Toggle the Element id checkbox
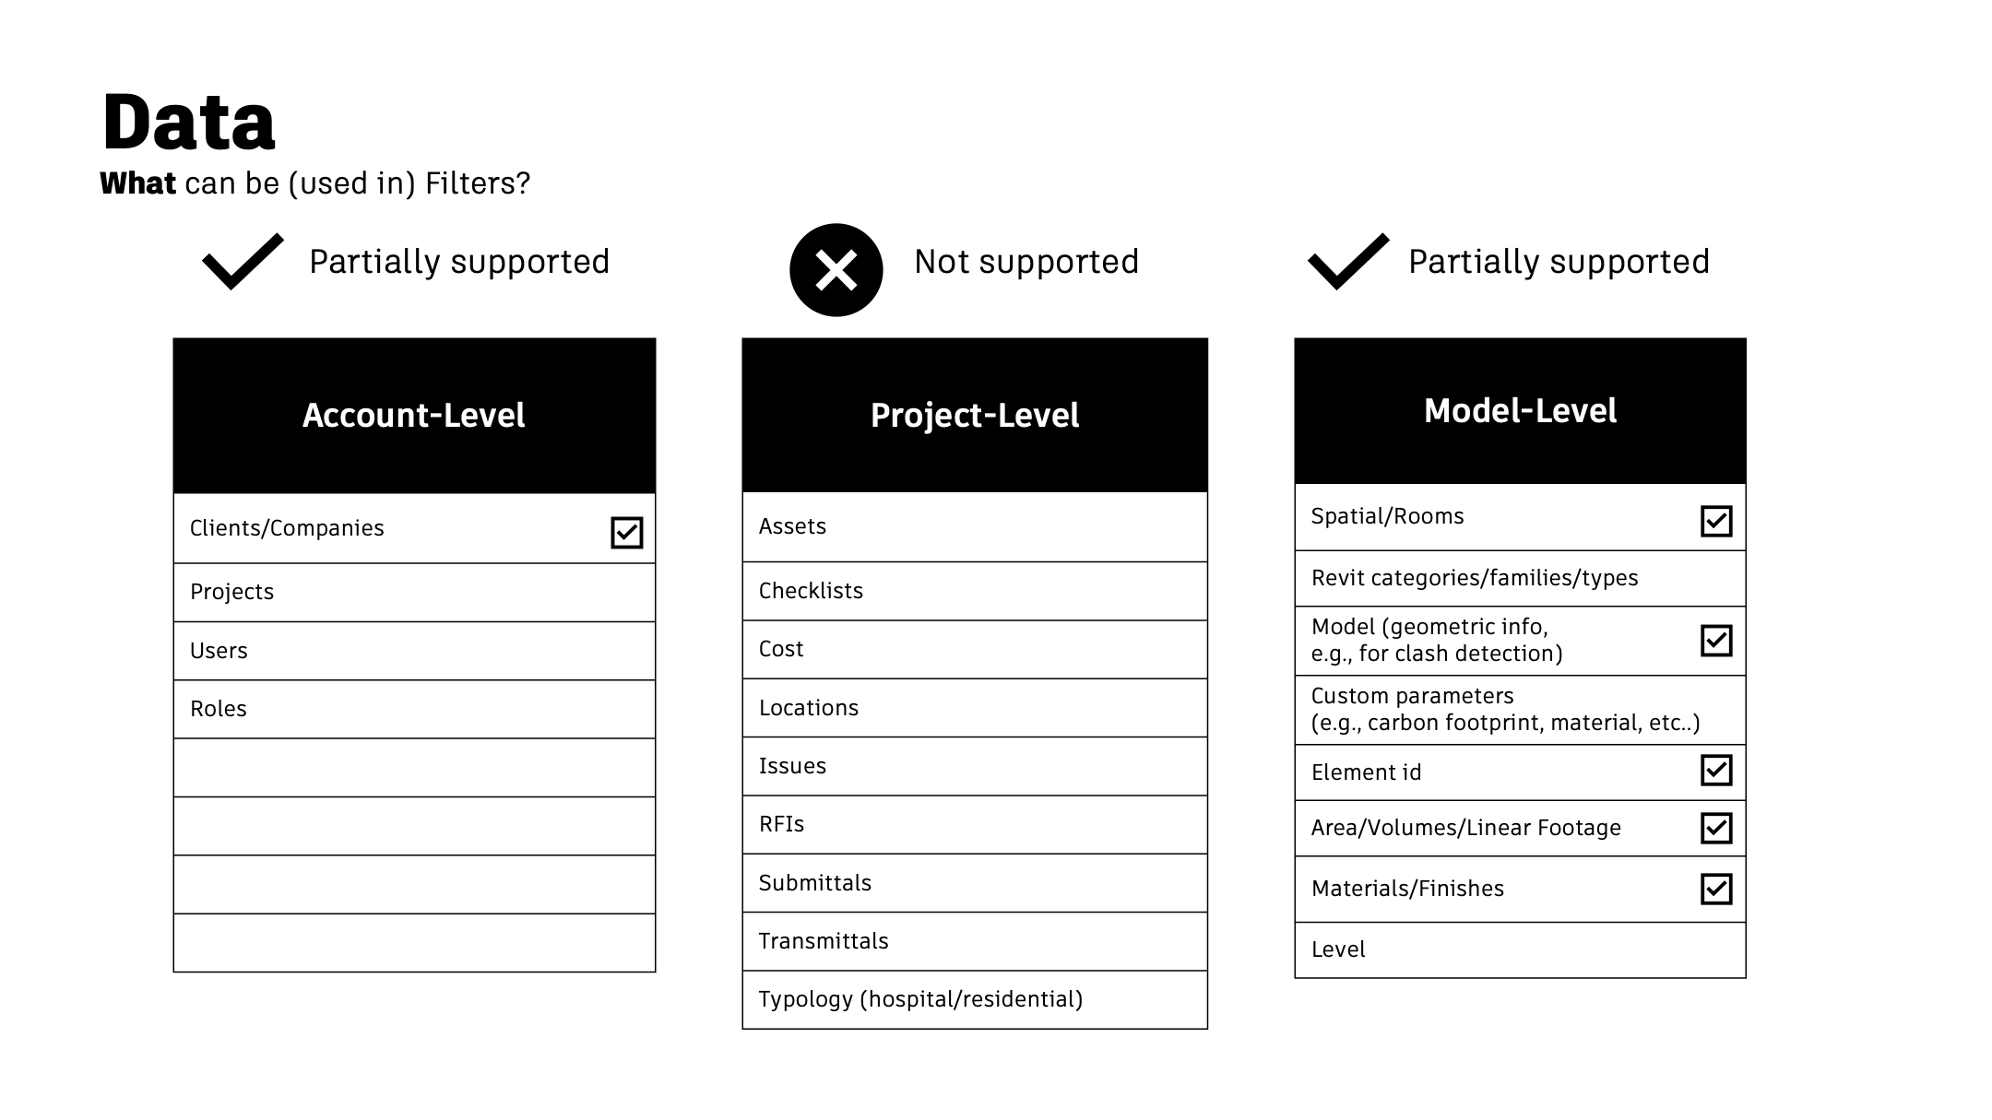The image size is (1992, 1120). tap(1716, 771)
